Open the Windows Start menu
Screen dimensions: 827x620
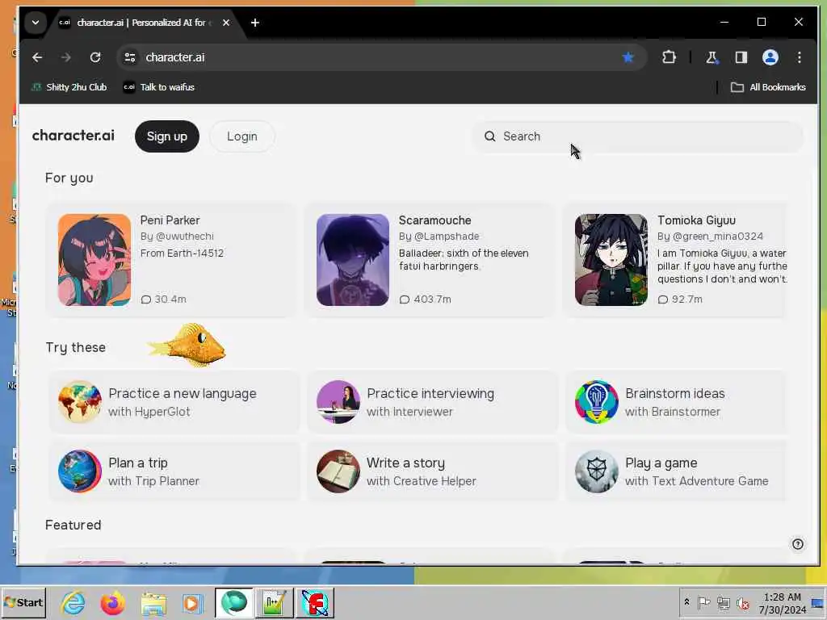pyautogui.click(x=23, y=602)
